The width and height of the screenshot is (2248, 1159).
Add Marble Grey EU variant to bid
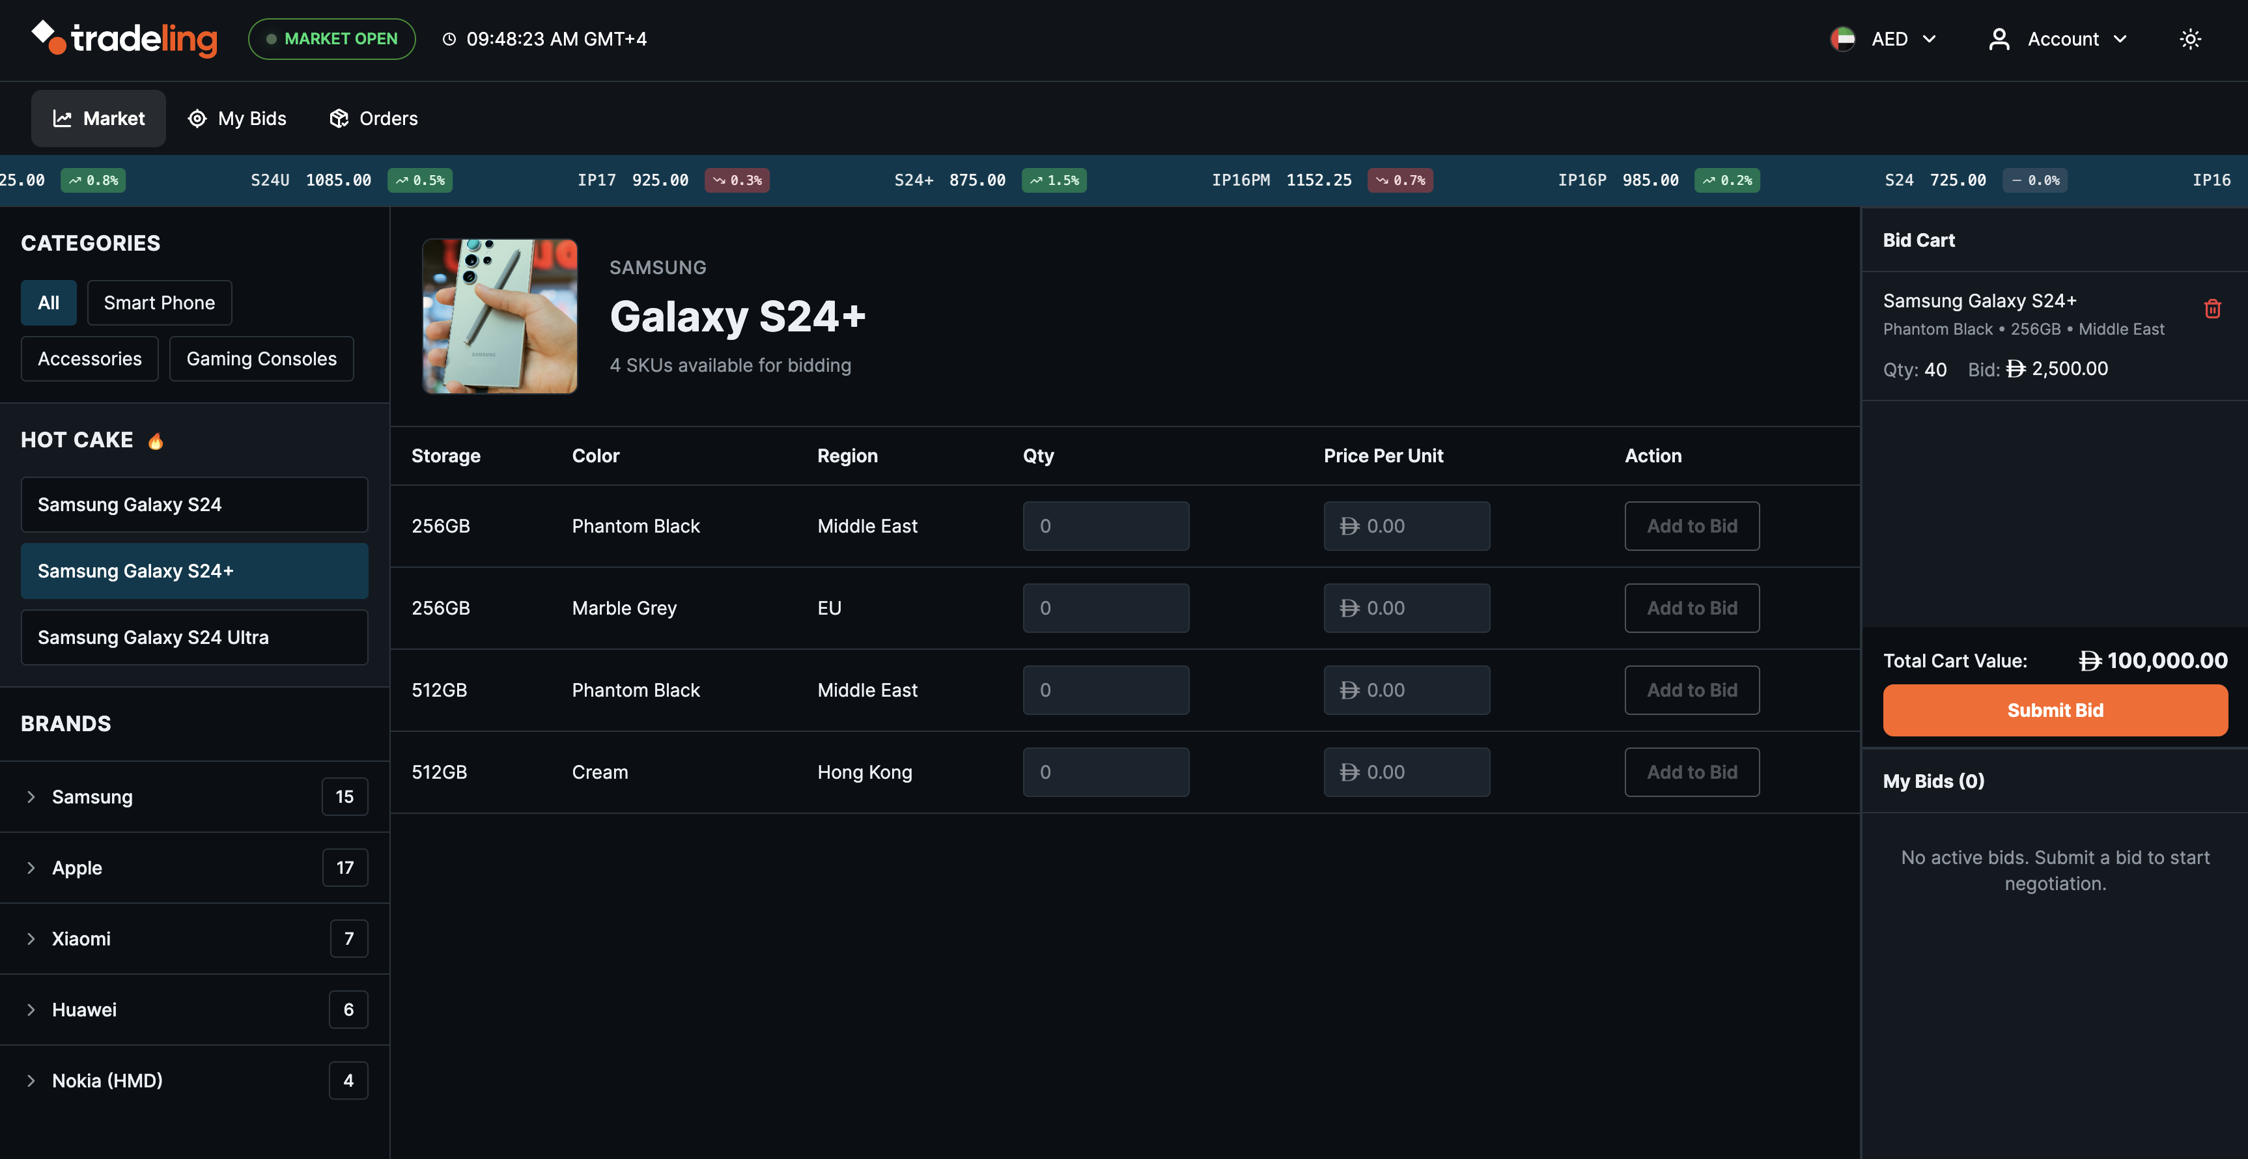tap(1691, 608)
